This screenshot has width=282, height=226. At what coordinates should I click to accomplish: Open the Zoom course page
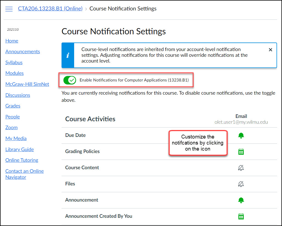click(11, 127)
